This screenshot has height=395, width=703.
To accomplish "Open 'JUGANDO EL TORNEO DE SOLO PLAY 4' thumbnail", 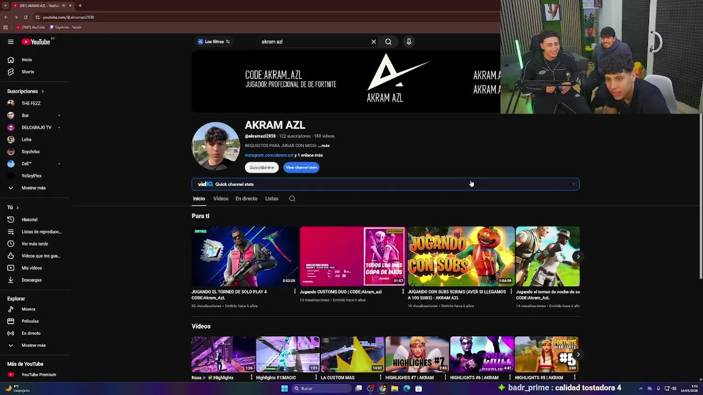I will [x=245, y=256].
